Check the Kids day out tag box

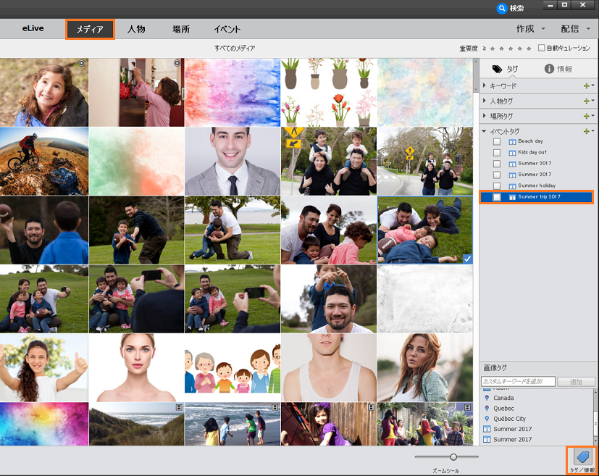click(497, 153)
